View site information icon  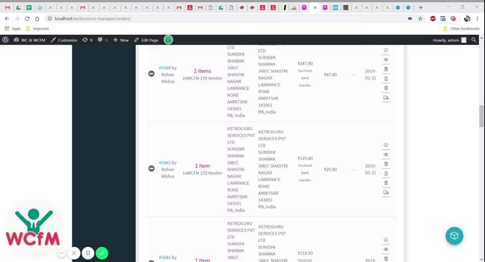coord(50,18)
